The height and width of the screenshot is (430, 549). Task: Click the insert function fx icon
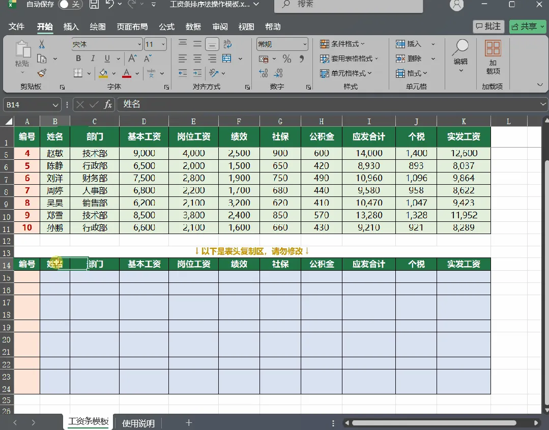(x=108, y=104)
